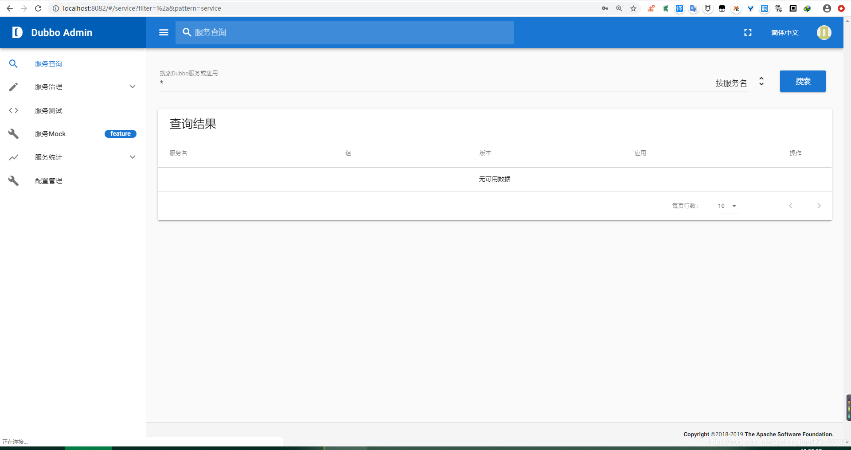Click the wrench icon beside 服务Mock
This screenshot has height=450, width=851.
(x=13, y=134)
